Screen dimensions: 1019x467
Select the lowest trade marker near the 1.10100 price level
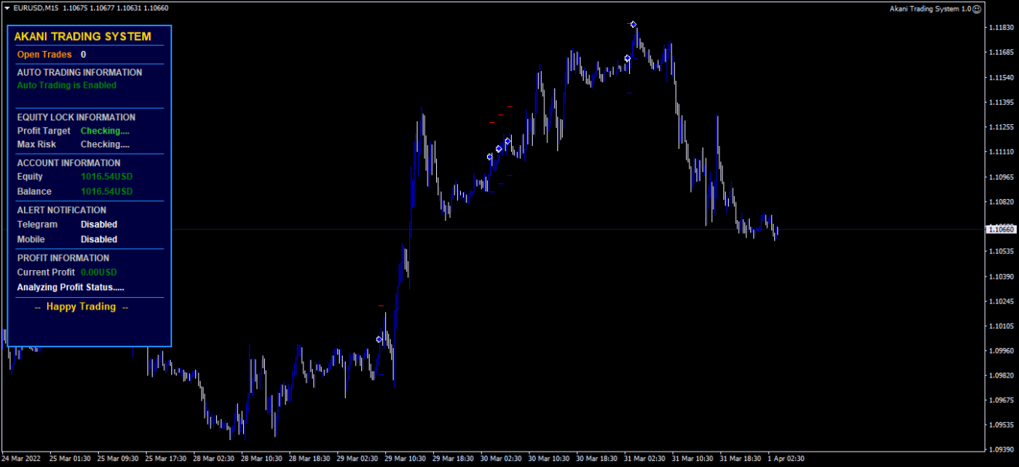(x=379, y=339)
